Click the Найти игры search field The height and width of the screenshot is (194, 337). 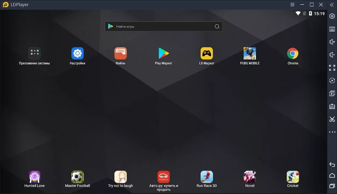point(164,26)
